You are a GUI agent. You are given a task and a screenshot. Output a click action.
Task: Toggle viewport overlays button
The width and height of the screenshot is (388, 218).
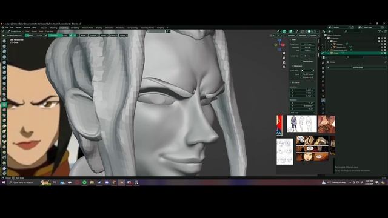[x=291, y=31]
